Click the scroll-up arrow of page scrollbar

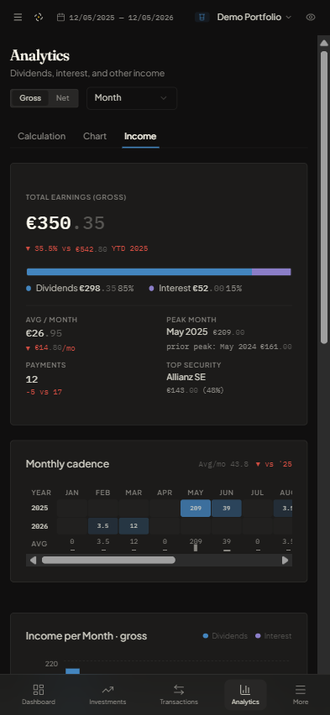[x=324, y=43]
